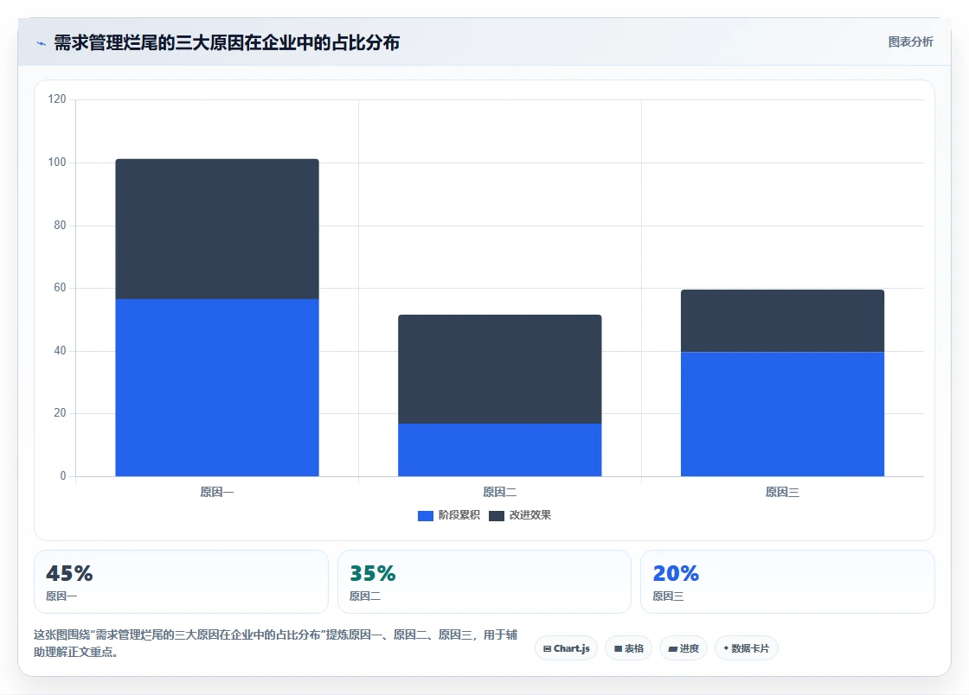Click the y-axis value 100
Image resolution: width=969 pixels, height=695 pixels.
pyautogui.click(x=57, y=162)
